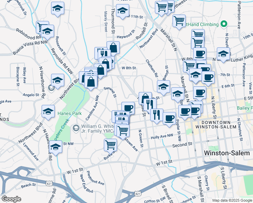
Task: Open the green RightHand Climbing location pin
Action: pos(224,24)
